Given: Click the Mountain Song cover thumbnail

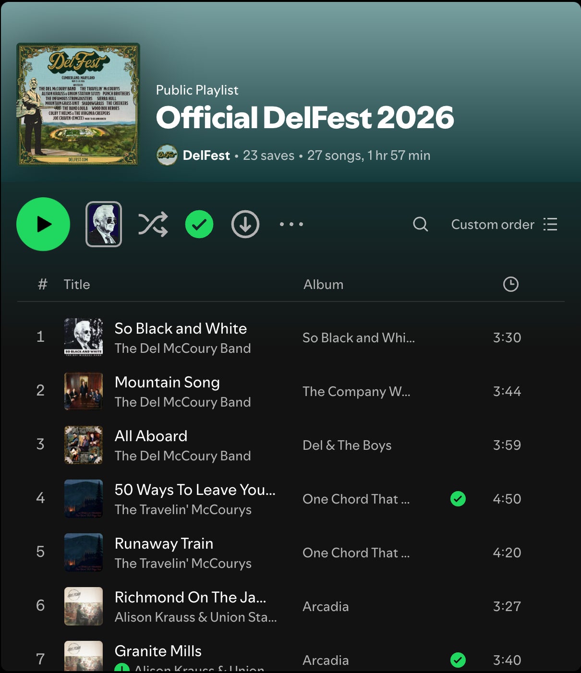Looking at the screenshot, I should pos(84,391).
